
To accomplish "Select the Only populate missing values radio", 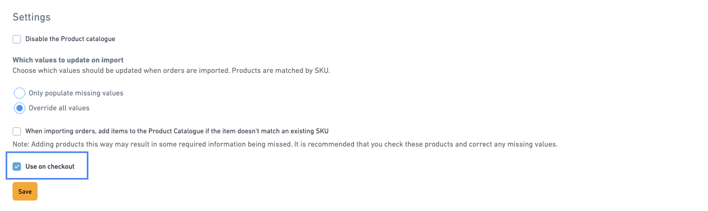I will coord(19,93).
